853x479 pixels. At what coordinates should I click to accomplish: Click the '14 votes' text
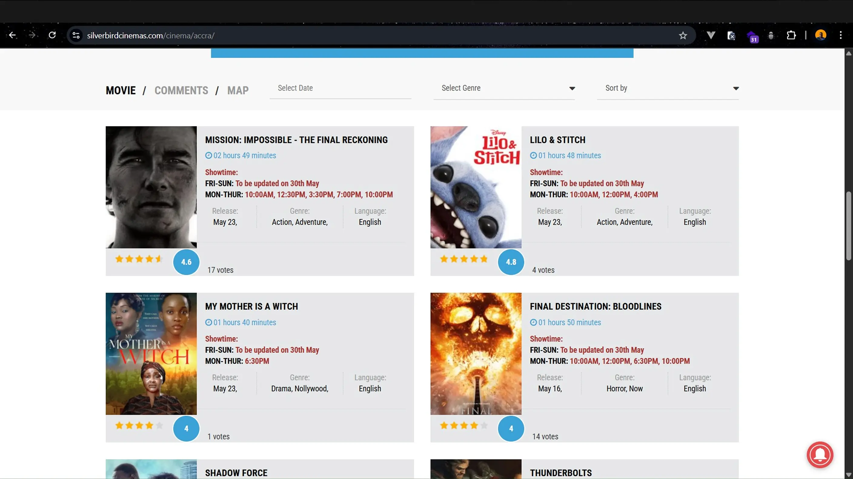click(545, 437)
